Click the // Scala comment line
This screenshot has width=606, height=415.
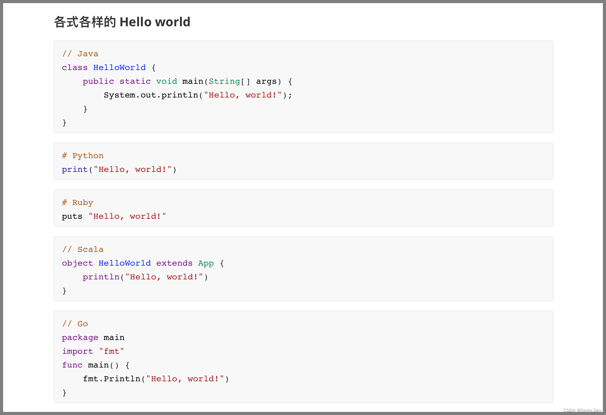pyautogui.click(x=82, y=249)
